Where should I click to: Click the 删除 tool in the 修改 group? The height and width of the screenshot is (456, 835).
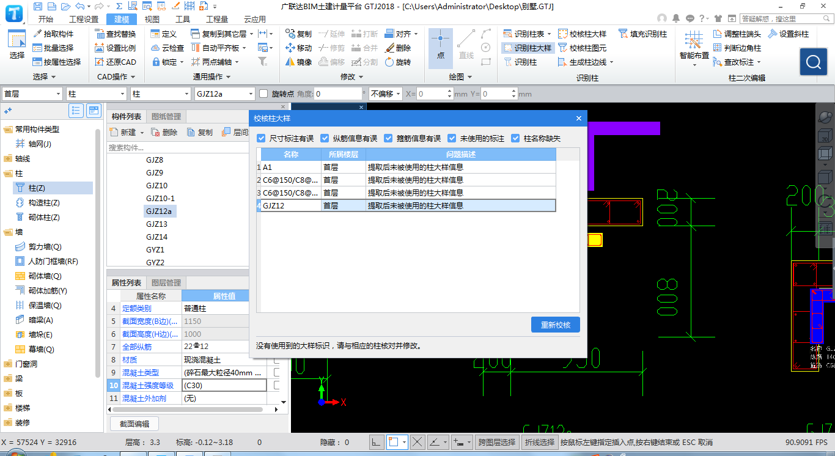point(398,48)
